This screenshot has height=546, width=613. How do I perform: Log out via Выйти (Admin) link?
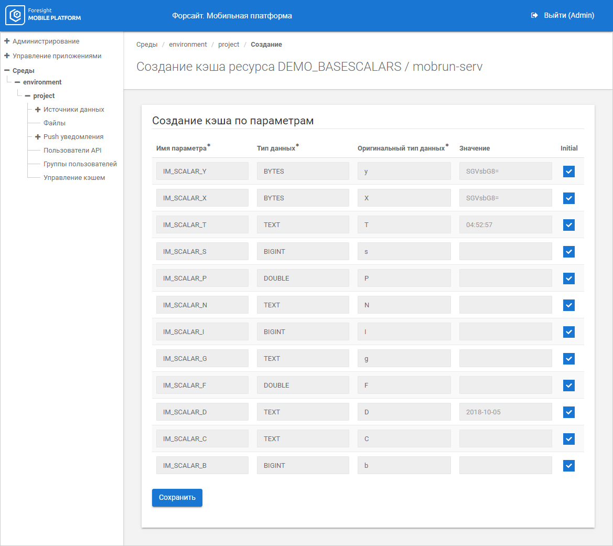coord(568,16)
